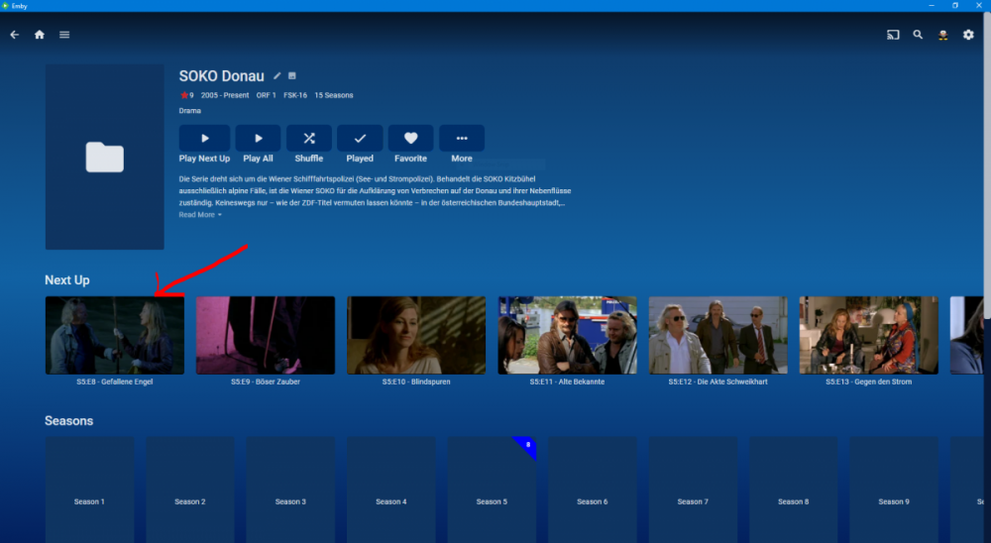The width and height of the screenshot is (991, 543).
Task: Open episode S5:E8 Gefallene Engel thumbnail
Action: tap(114, 335)
